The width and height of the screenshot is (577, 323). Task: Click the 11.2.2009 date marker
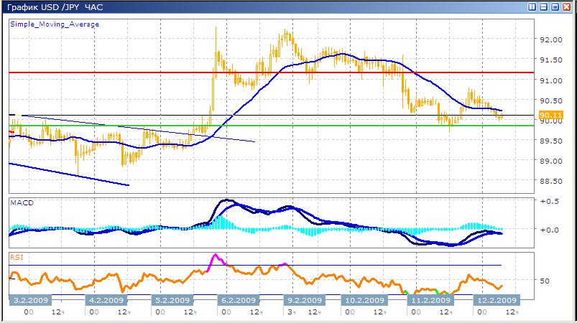pos(428,300)
